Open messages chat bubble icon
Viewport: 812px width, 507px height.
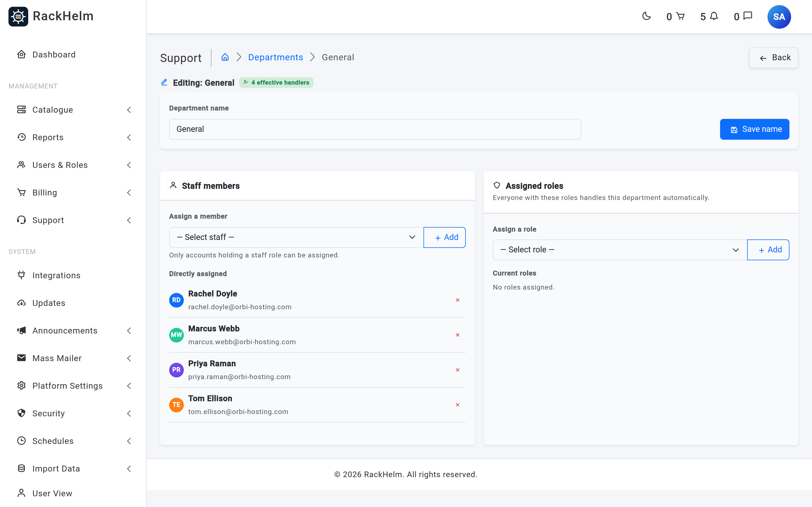tap(748, 16)
